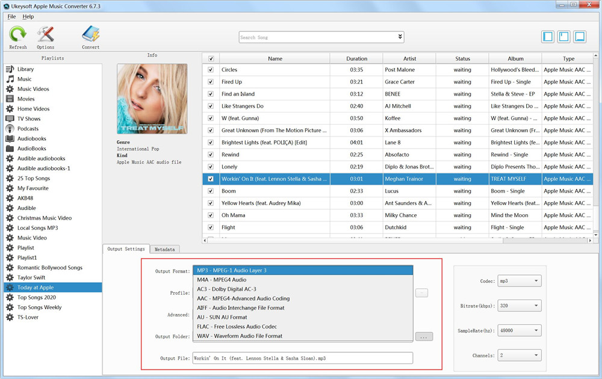Click the Output File name field

tap(303, 358)
